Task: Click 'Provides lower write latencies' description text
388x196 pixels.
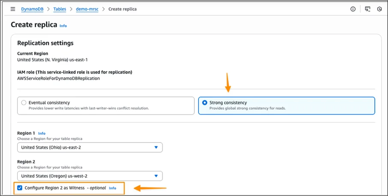Action: coord(89,108)
